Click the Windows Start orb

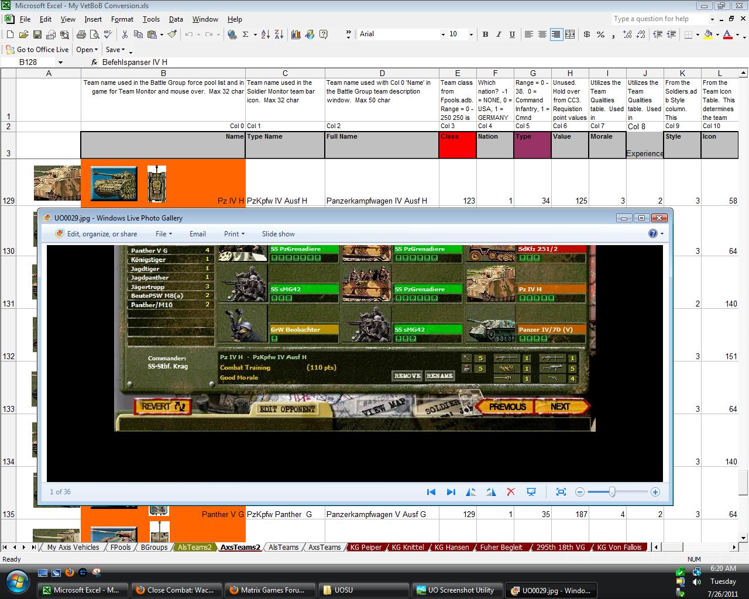tap(18, 581)
